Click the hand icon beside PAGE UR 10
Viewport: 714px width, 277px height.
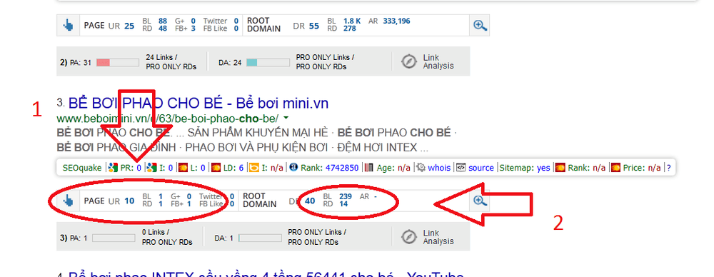pos(68,201)
